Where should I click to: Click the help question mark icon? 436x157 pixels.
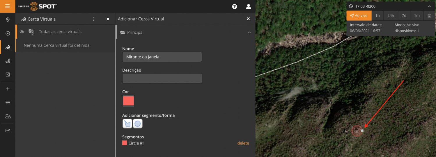click(234, 6)
